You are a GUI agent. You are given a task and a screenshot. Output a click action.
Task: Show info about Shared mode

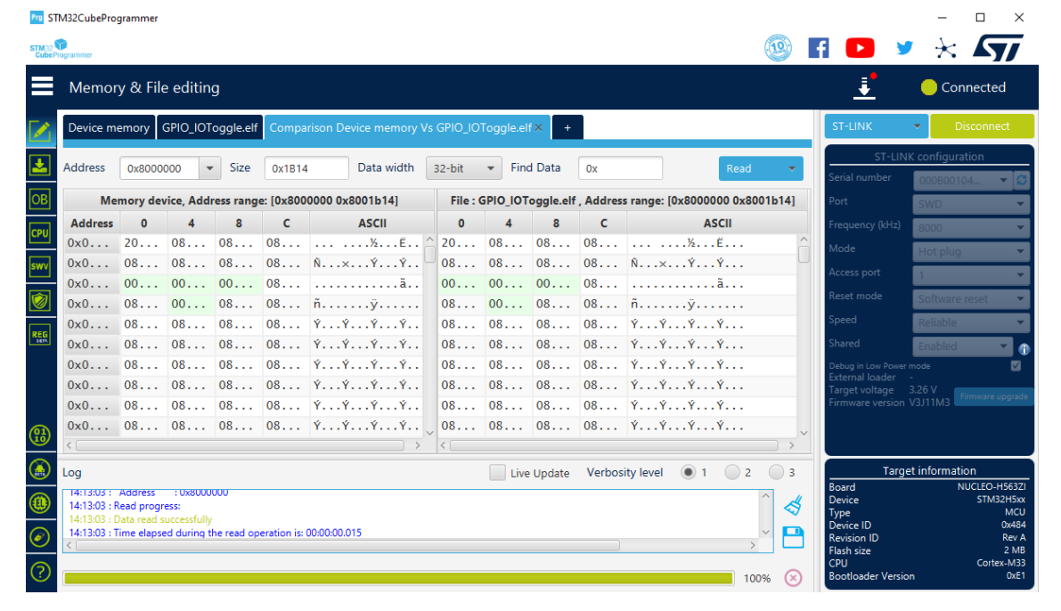[x=1024, y=349]
